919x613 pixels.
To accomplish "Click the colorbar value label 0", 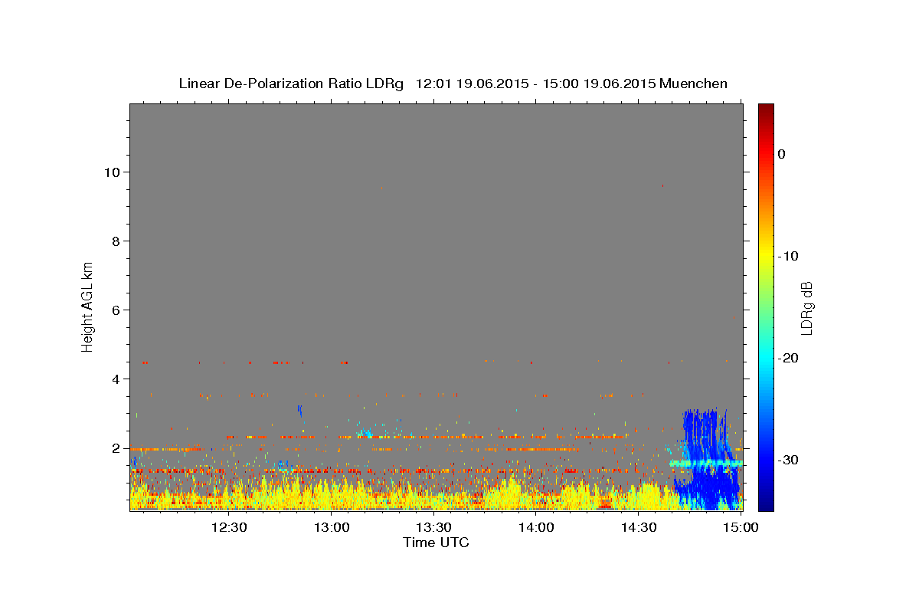I will pos(782,154).
